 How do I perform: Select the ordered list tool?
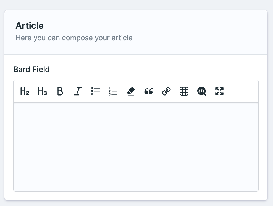tap(113, 91)
